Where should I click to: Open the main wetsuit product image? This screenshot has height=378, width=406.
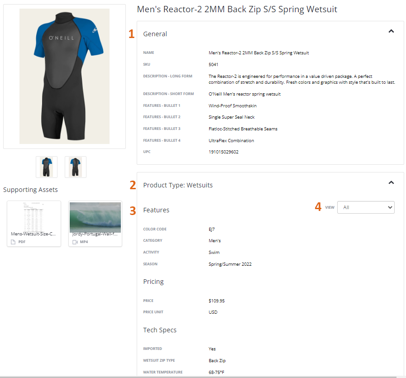pos(64,76)
